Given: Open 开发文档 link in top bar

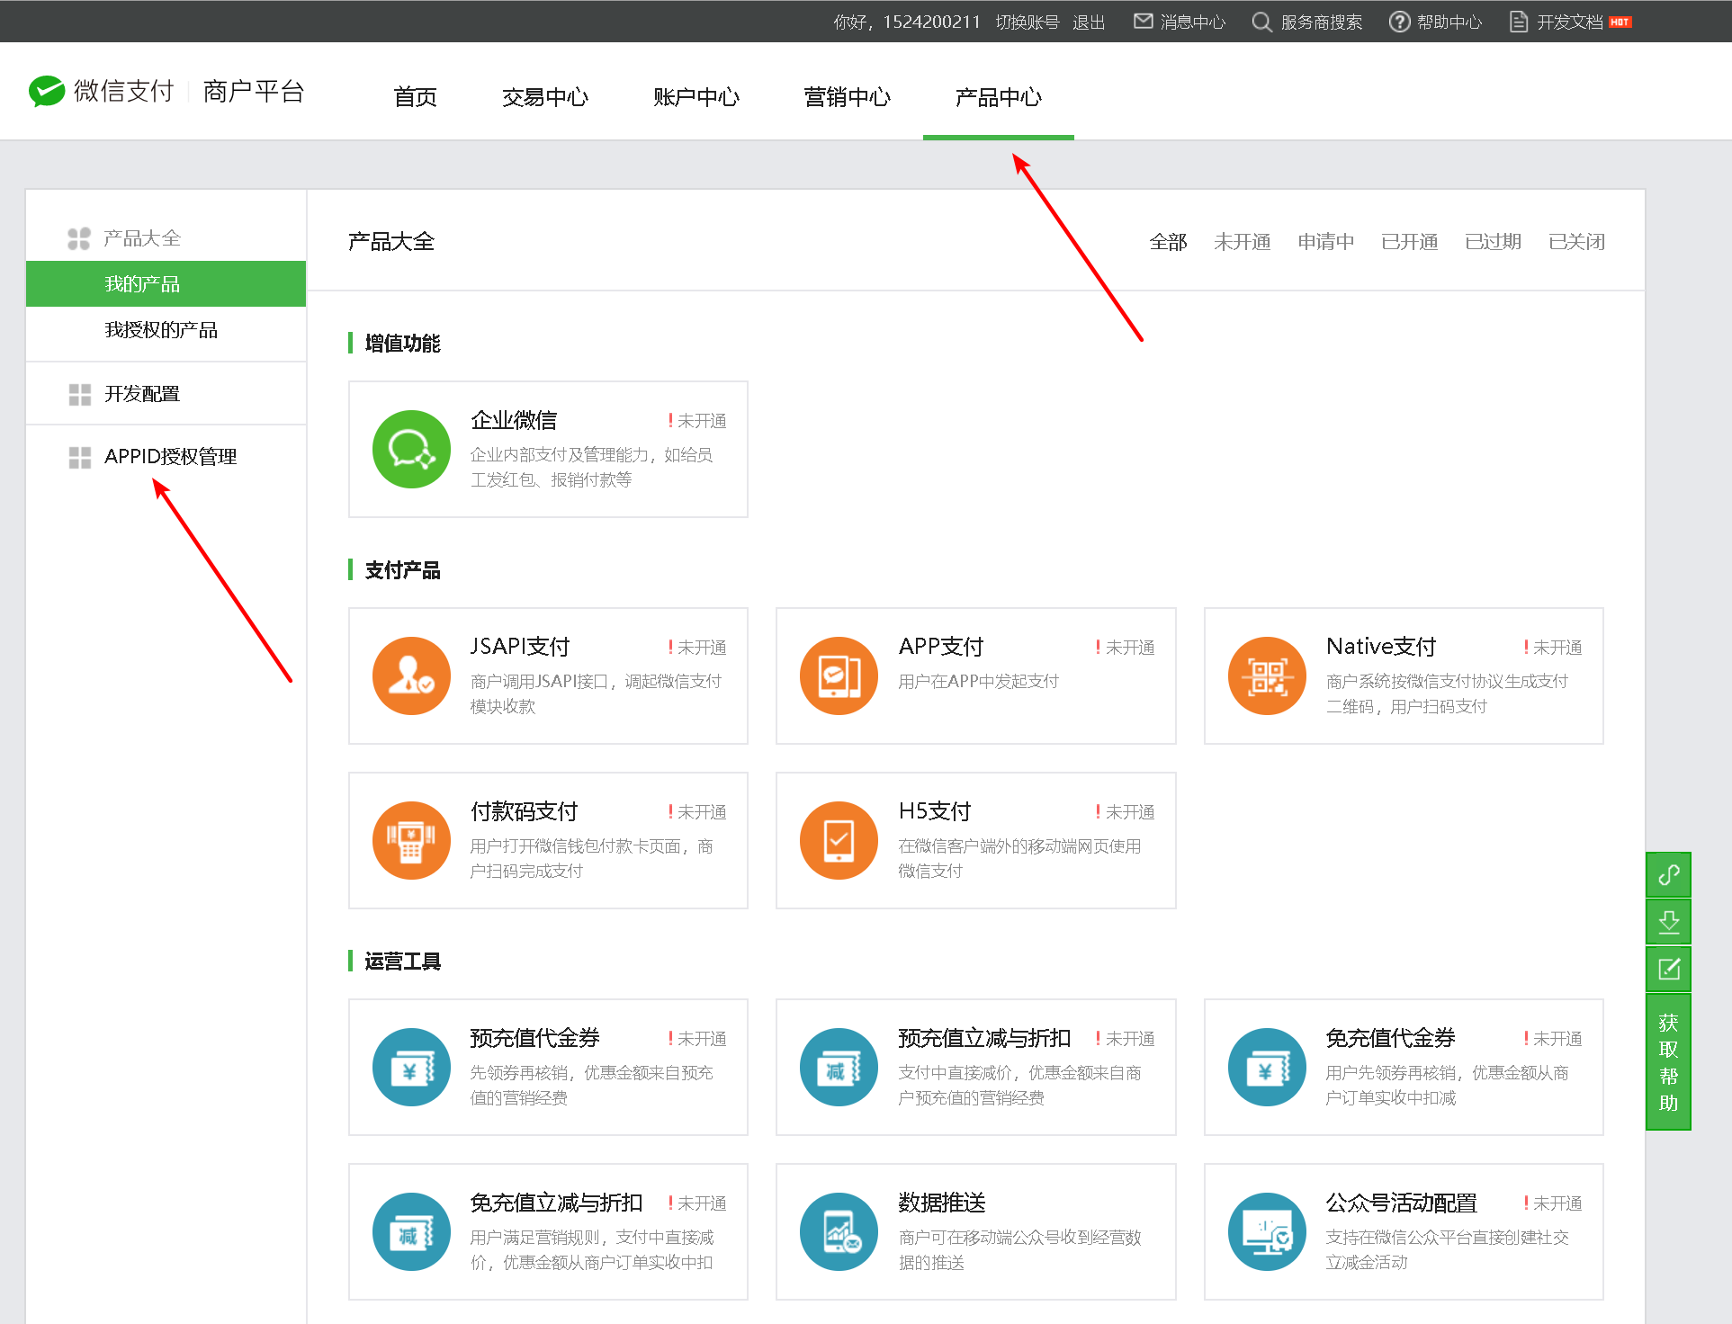Looking at the screenshot, I should pyautogui.click(x=1568, y=22).
